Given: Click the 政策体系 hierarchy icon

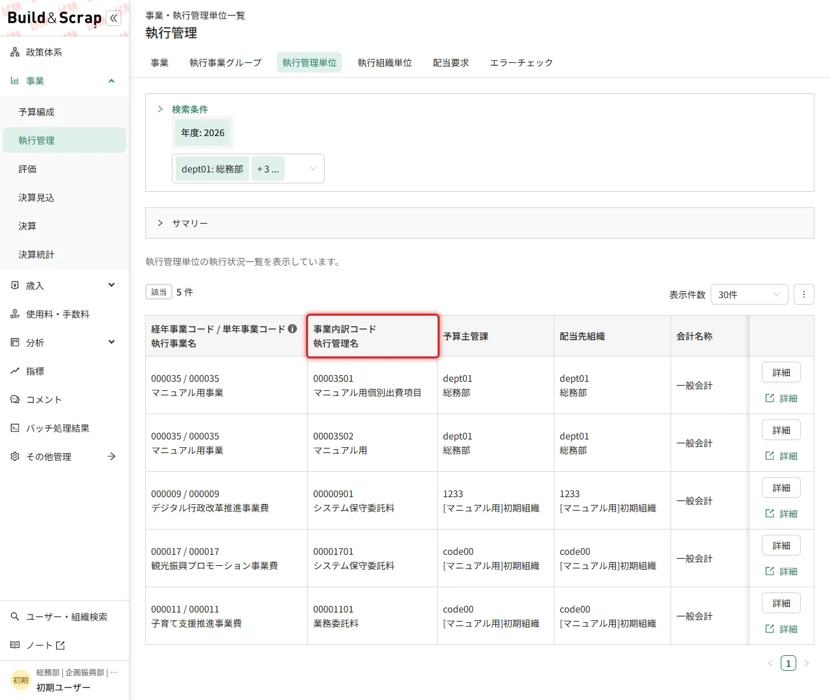Looking at the screenshot, I should [x=15, y=52].
